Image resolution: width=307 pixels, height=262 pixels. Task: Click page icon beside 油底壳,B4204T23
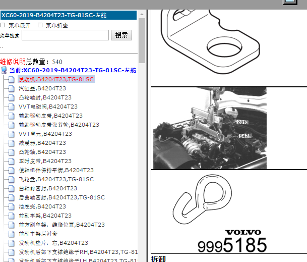(x=12, y=206)
